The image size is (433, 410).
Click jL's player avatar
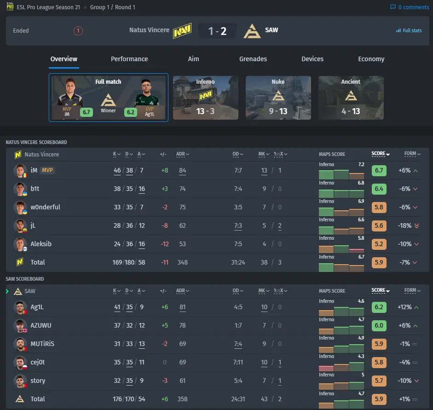[x=20, y=226]
